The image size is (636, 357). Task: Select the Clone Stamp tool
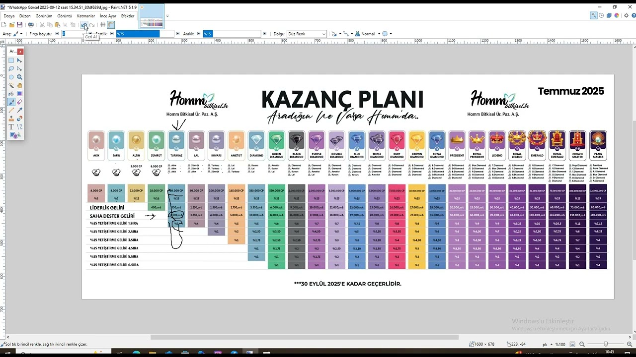(11, 119)
